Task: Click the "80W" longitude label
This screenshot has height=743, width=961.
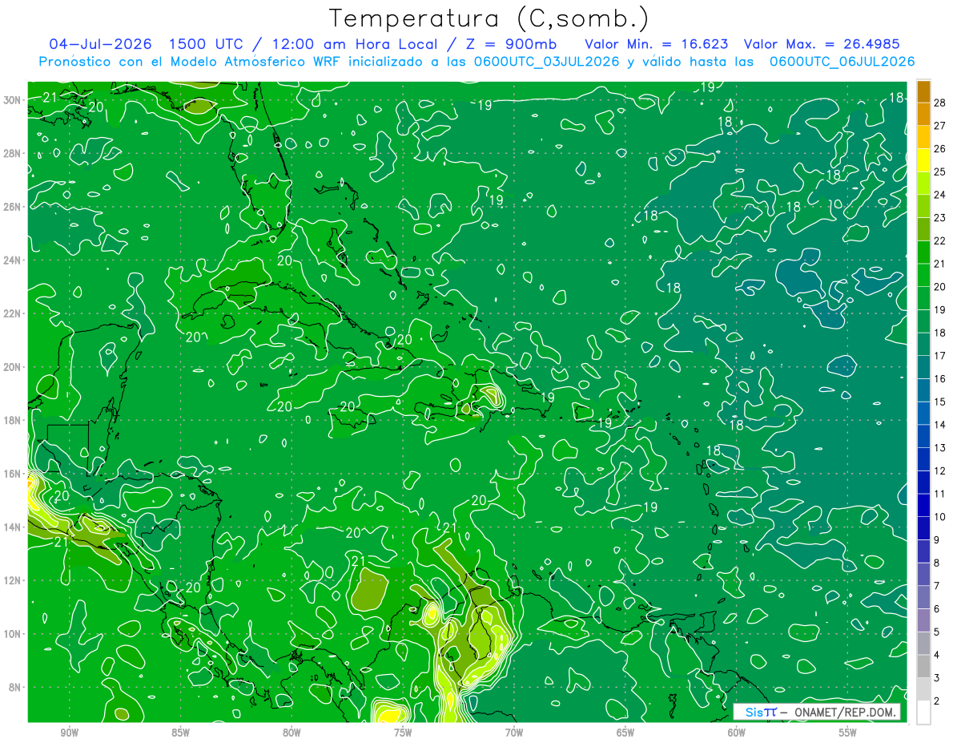Action: click(292, 733)
